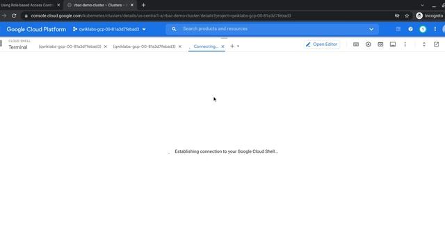
Task: Click the Terminal label in Cloud Shell
Action: coord(18,47)
